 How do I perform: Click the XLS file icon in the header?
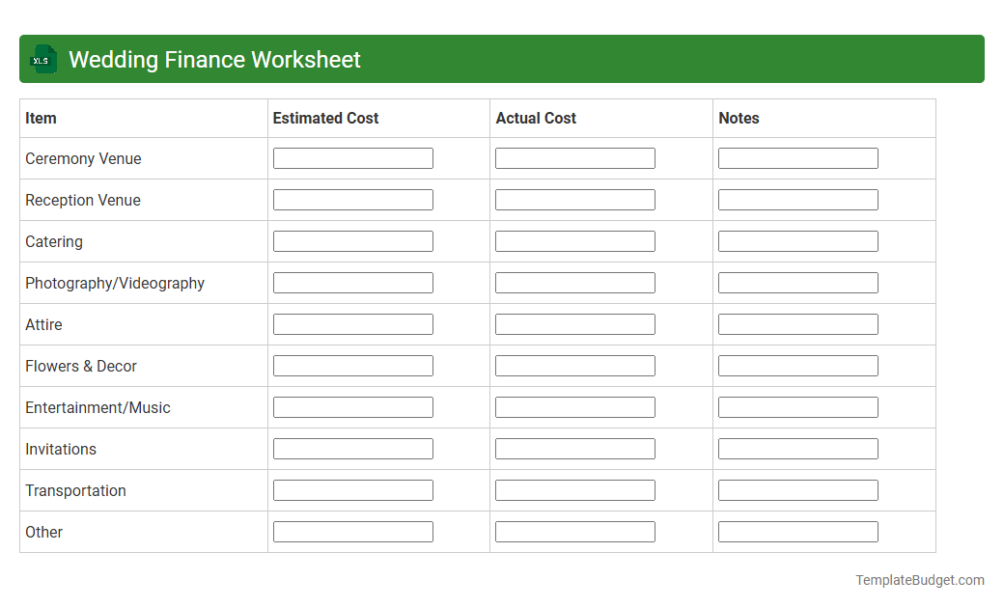pyautogui.click(x=42, y=59)
